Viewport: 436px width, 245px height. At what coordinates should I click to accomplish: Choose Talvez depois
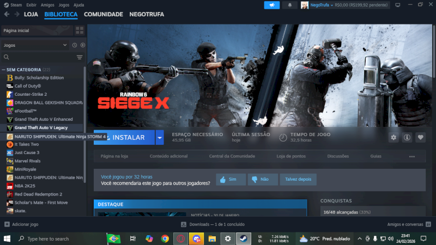coord(298,180)
